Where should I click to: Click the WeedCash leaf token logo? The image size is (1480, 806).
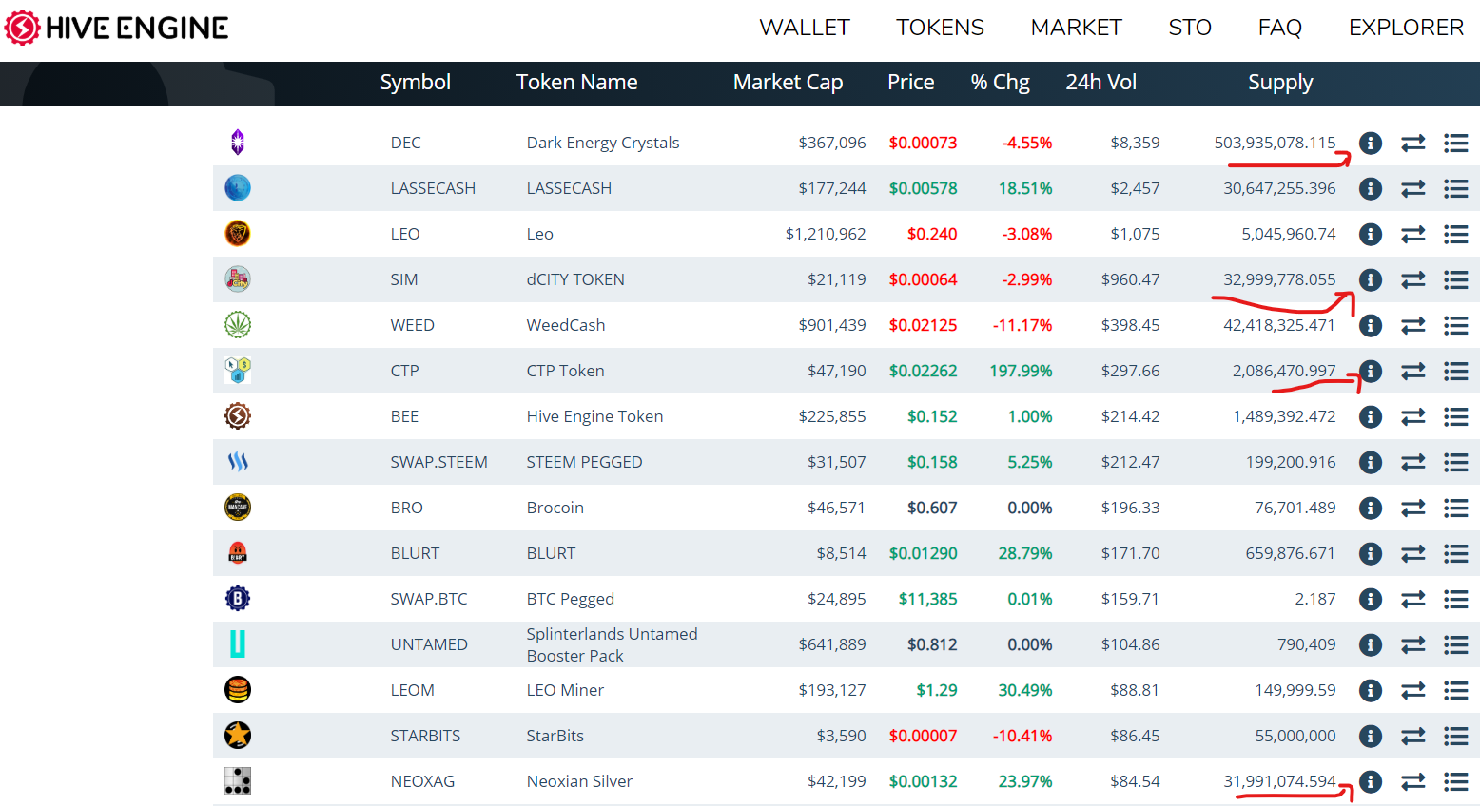238,325
